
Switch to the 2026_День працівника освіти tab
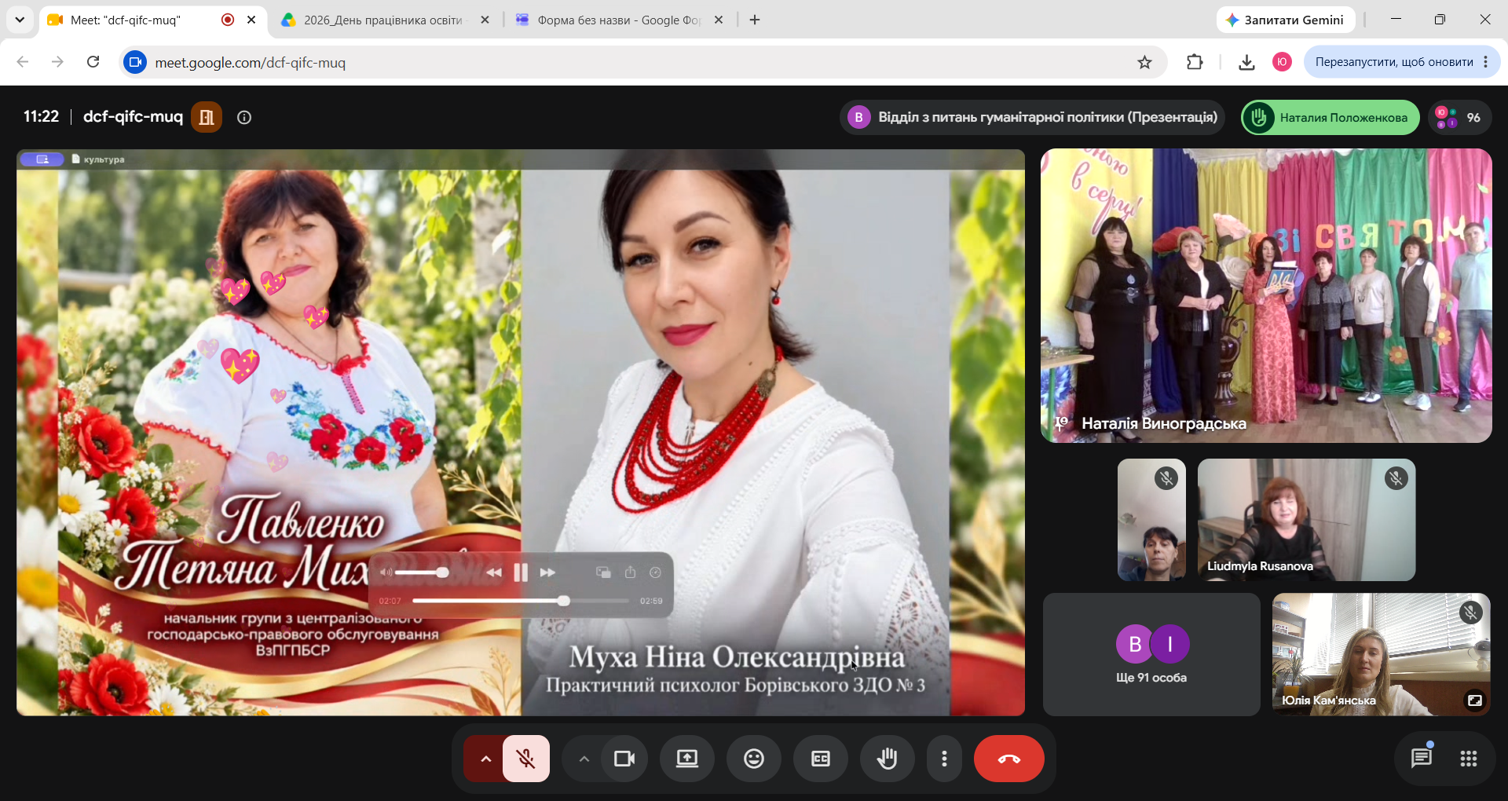[x=383, y=20]
